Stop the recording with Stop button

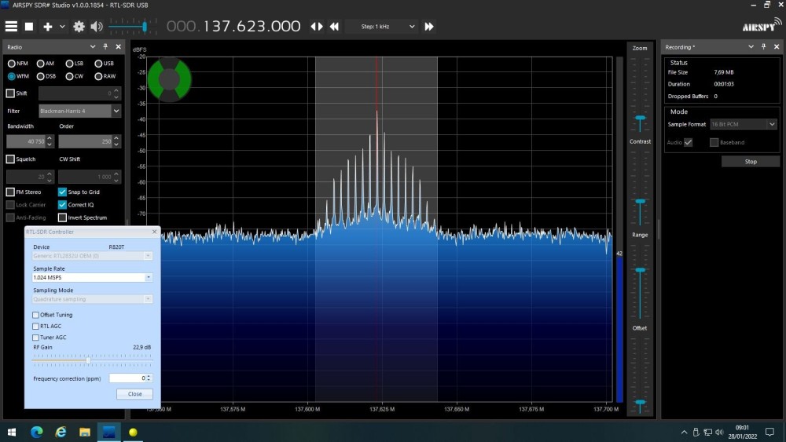click(751, 161)
